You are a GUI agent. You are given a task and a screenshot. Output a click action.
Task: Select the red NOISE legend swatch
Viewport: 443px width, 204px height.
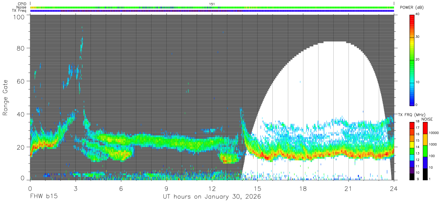pyautogui.click(x=425, y=128)
